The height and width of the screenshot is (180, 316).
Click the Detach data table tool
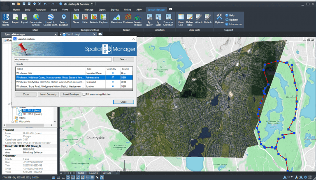pyautogui.click(x=207, y=19)
